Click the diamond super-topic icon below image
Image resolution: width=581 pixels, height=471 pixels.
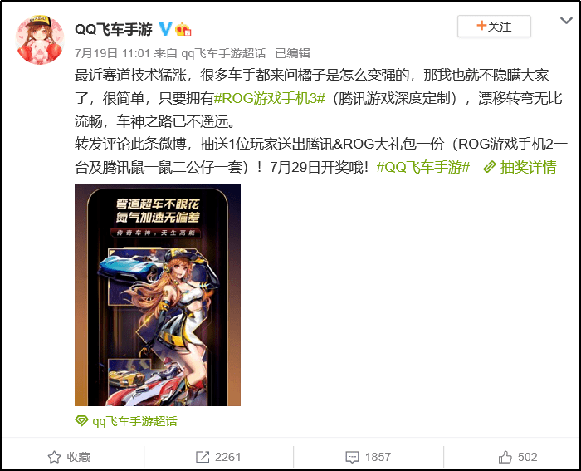point(81,421)
